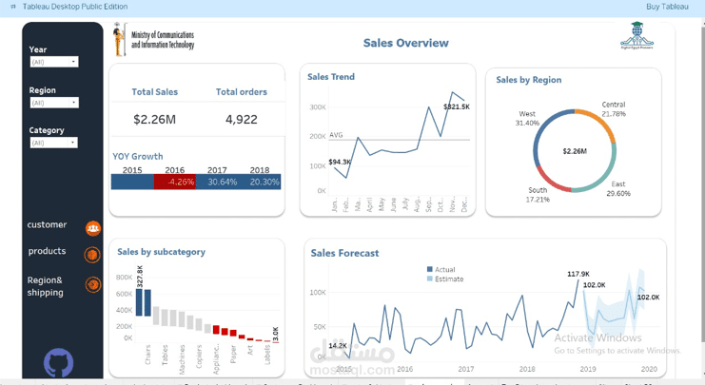The height and width of the screenshot is (385, 705).
Task: Expand the Region filter dropdown
Action: click(x=54, y=103)
